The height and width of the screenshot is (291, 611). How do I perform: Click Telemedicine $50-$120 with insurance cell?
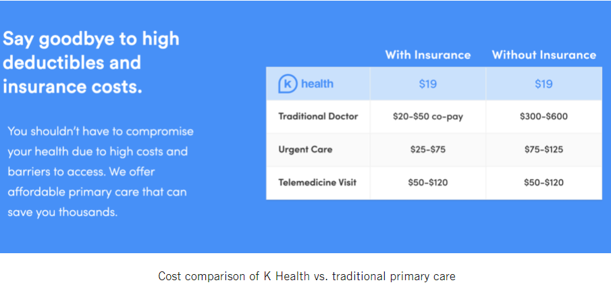(428, 182)
